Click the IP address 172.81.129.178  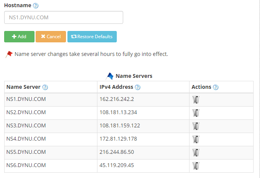click(x=118, y=139)
